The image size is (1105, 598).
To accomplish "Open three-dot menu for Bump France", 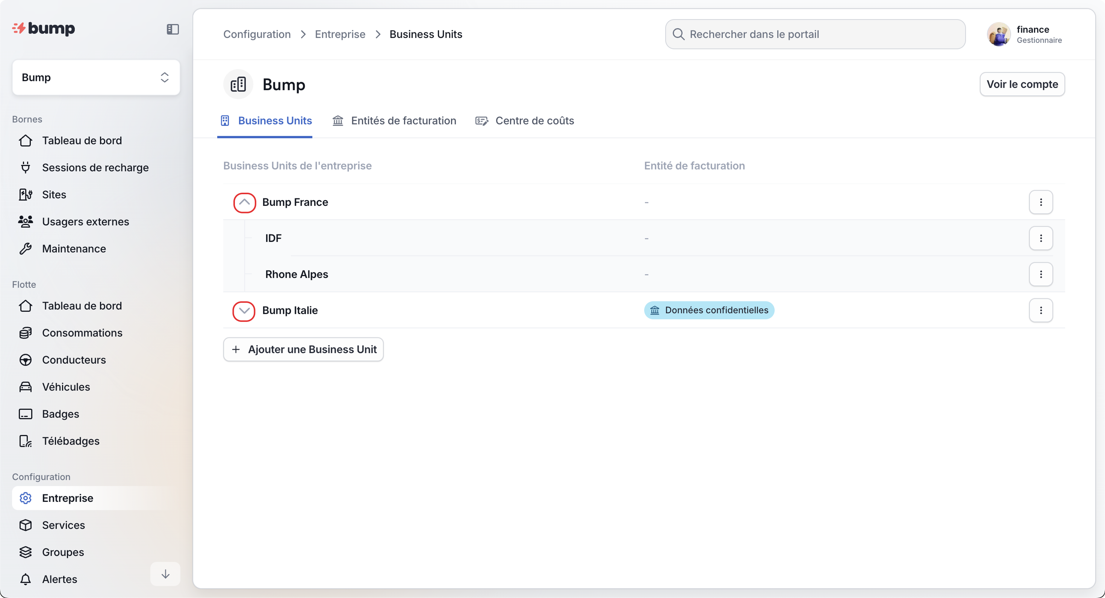I will [x=1041, y=202].
